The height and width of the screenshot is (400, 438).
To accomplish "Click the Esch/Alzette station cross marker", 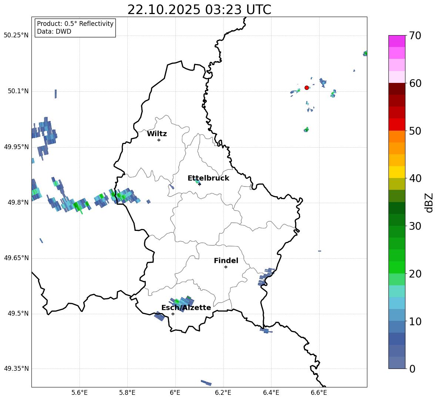I will (x=173, y=314).
